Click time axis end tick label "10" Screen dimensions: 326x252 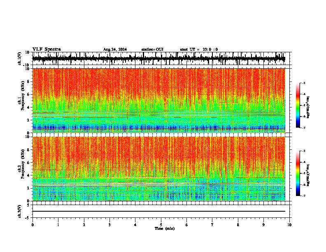click(289, 225)
